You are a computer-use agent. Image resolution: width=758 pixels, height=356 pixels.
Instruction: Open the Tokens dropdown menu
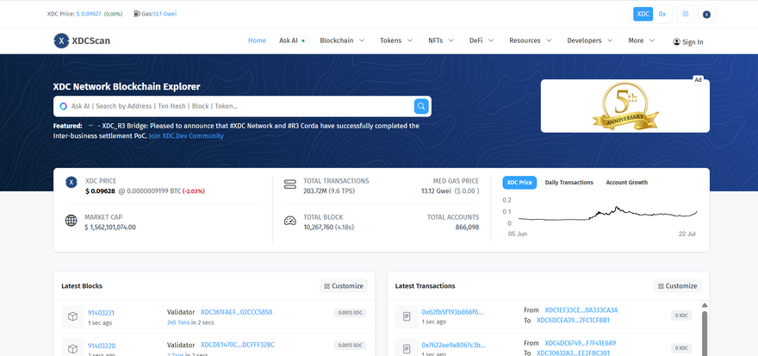coord(396,41)
